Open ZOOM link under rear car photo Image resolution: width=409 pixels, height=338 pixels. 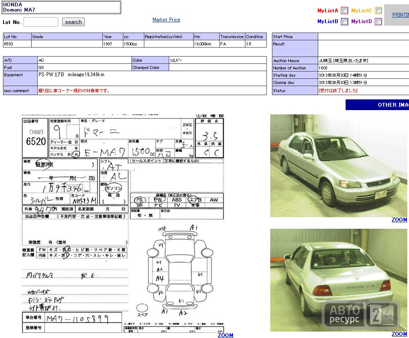pyautogui.click(x=399, y=334)
